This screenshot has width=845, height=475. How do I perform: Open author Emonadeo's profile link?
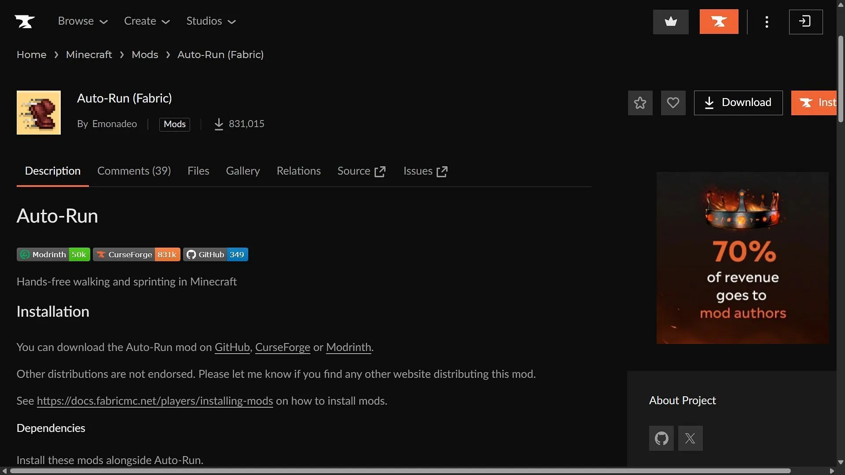point(114,124)
